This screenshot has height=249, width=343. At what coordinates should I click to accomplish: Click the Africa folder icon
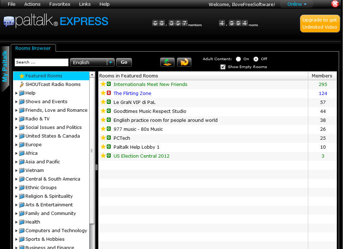(22, 153)
